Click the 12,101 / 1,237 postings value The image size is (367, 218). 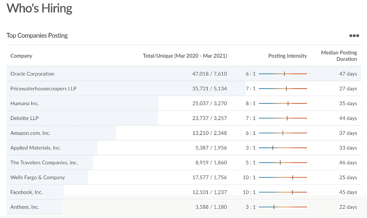coord(209,192)
